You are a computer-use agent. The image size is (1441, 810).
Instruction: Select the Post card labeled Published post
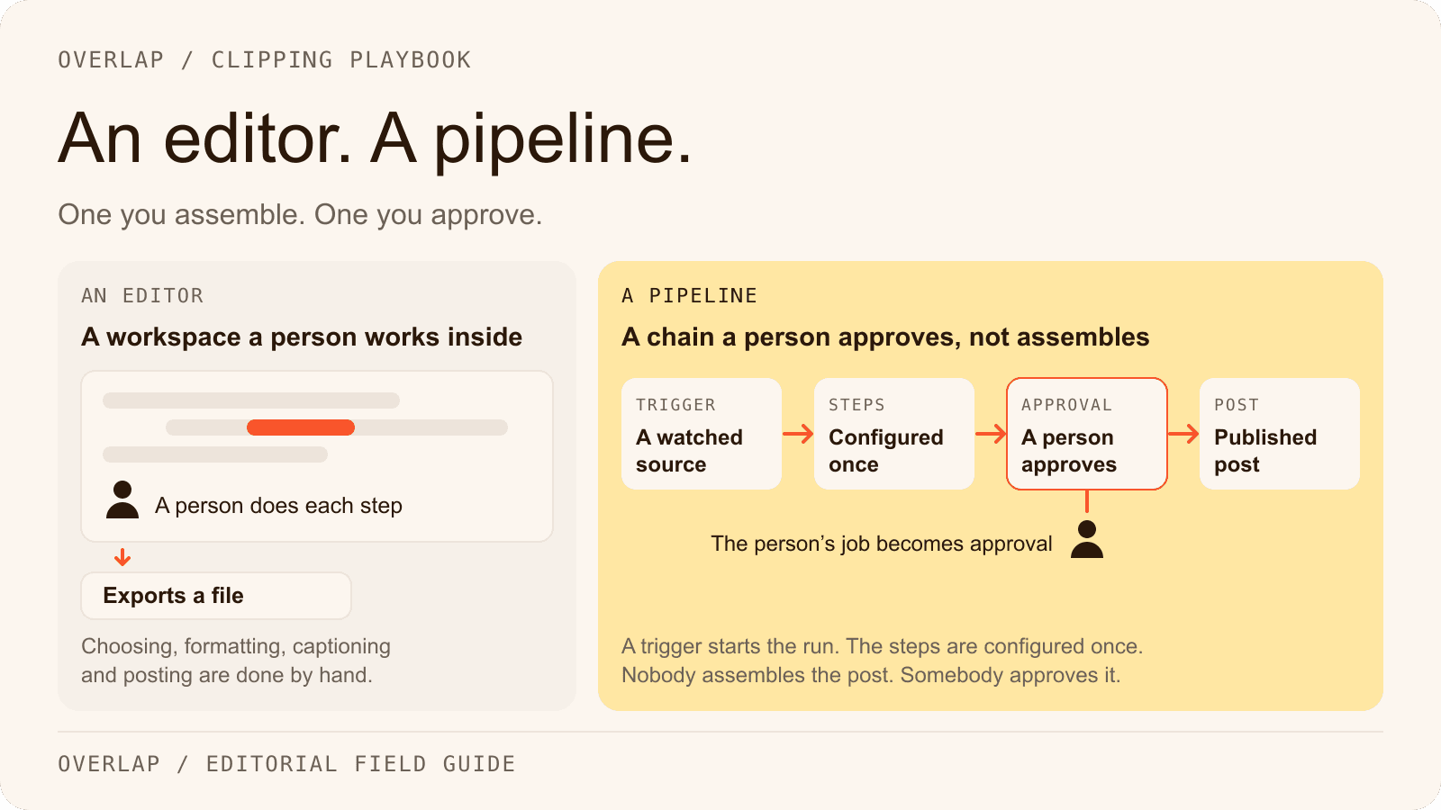click(1280, 434)
